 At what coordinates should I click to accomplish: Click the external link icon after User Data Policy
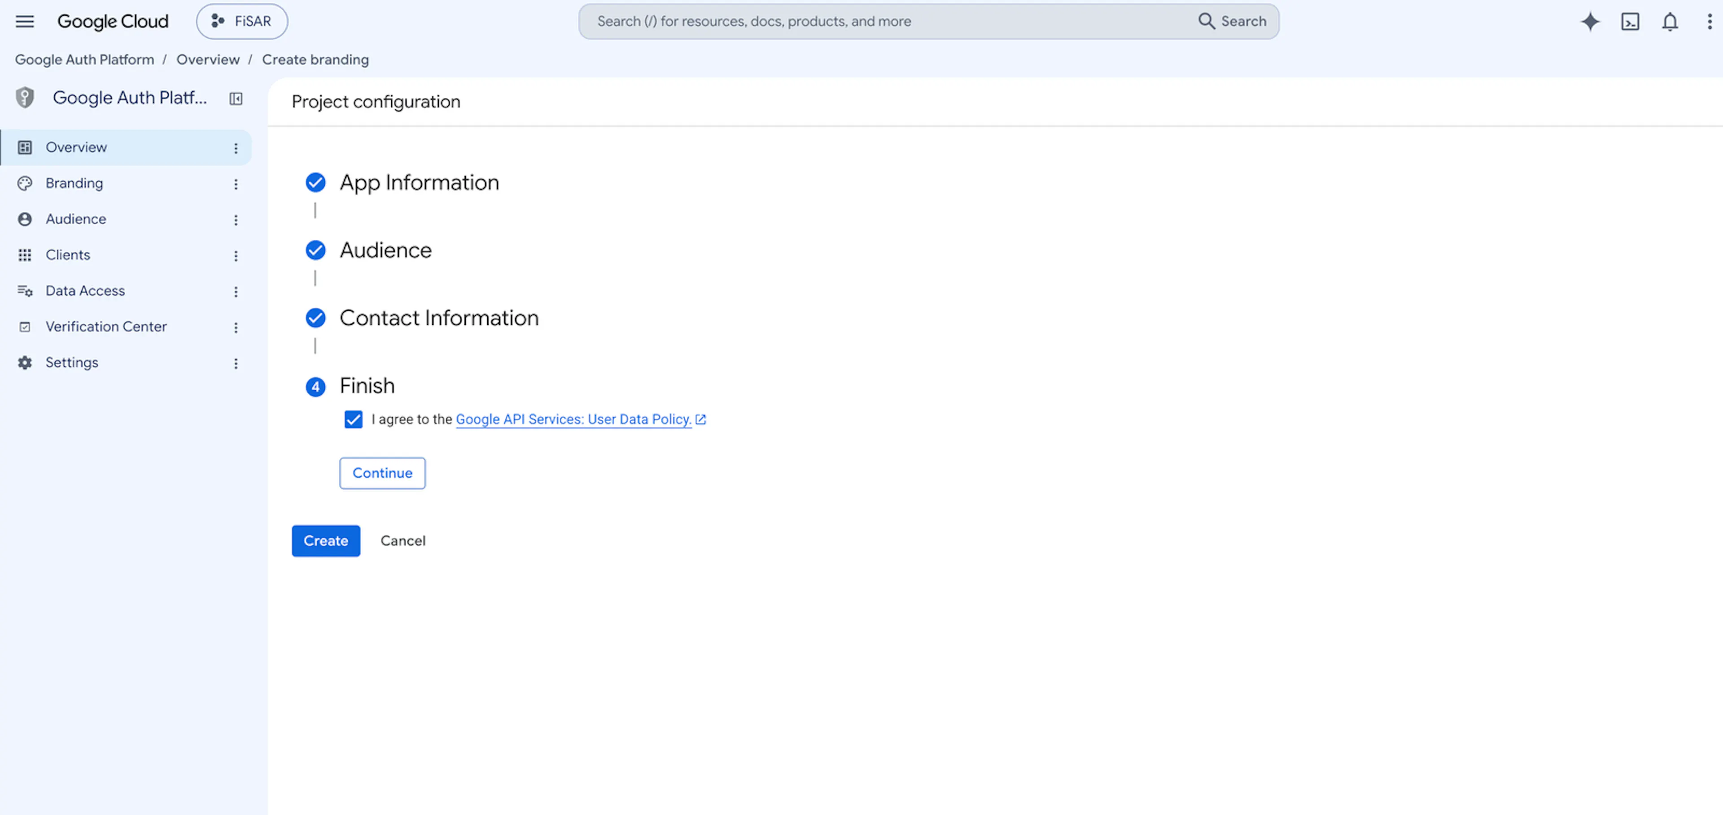(700, 419)
